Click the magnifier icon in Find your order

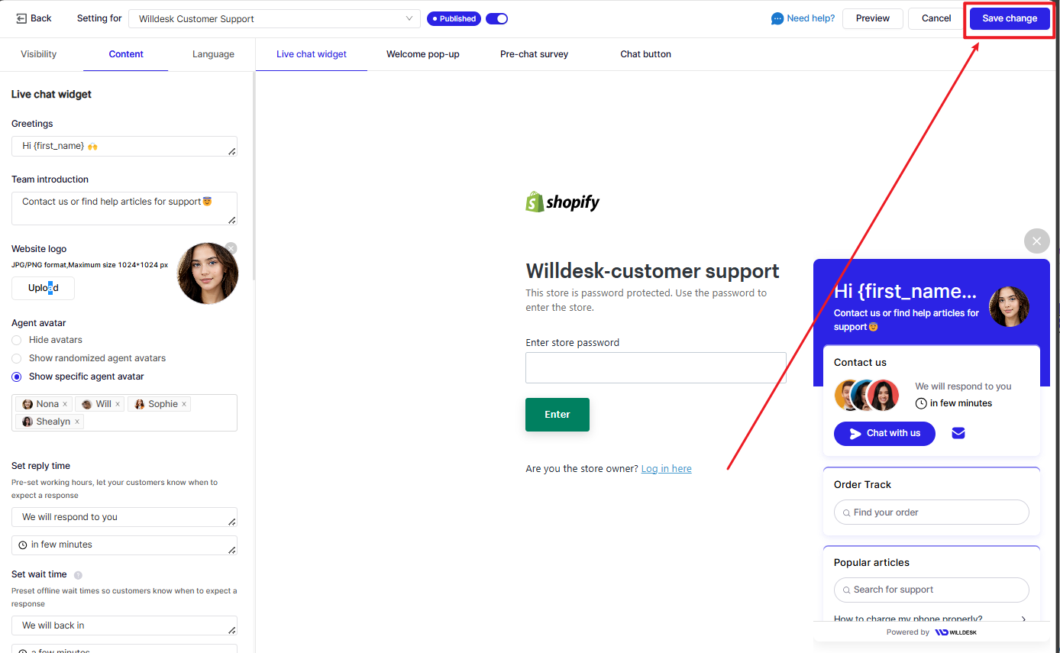(847, 513)
